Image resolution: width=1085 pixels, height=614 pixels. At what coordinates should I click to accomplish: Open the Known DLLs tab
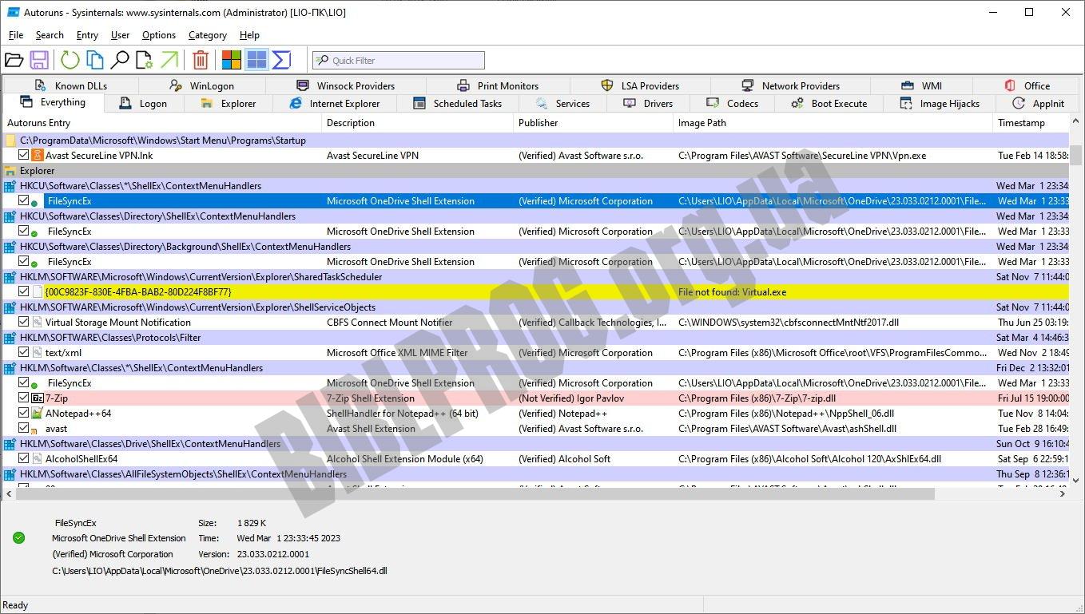(70, 85)
